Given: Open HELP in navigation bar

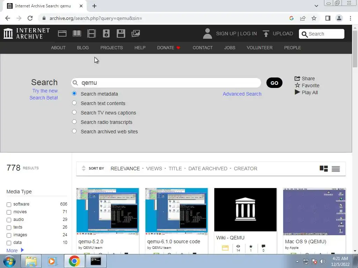Looking at the screenshot, I should [x=140, y=47].
